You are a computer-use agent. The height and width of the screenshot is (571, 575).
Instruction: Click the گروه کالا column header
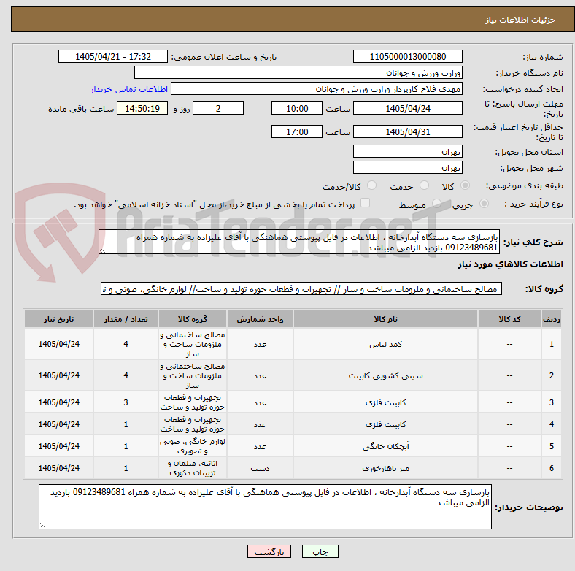pyautogui.click(x=193, y=319)
